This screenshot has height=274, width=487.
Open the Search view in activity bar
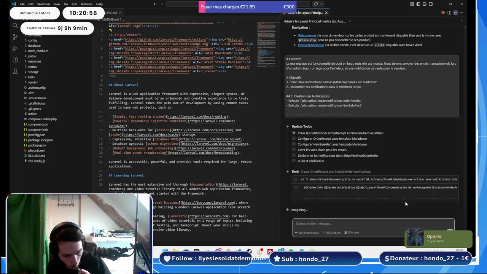(15, 25)
